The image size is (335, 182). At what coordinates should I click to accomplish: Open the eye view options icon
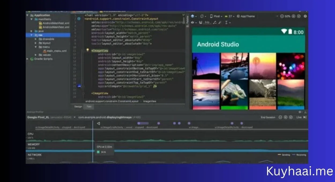pyautogui.click(x=192, y=23)
